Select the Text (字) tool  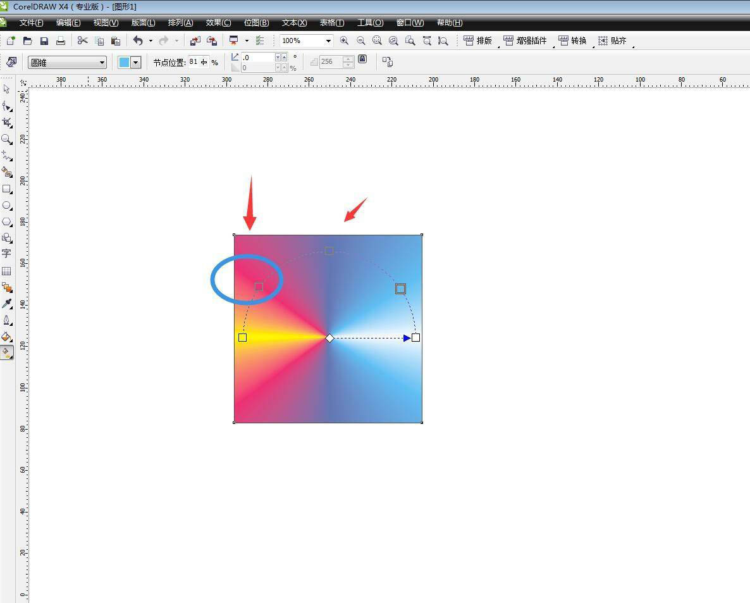[x=6, y=254]
